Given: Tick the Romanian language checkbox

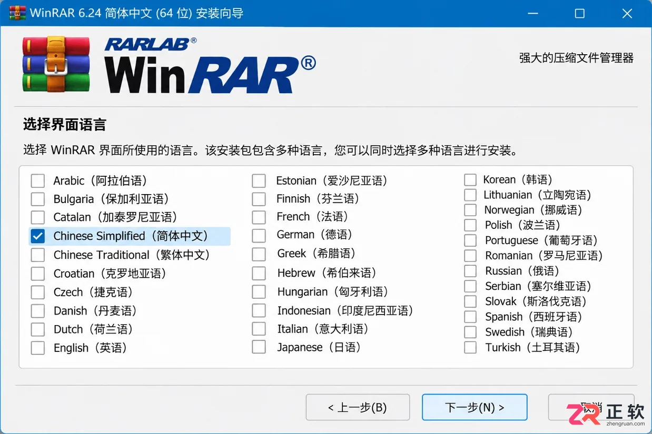Looking at the screenshot, I should 470,256.
